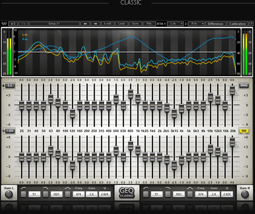Click the upper 63 Hz band fader

tap(51, 98)
